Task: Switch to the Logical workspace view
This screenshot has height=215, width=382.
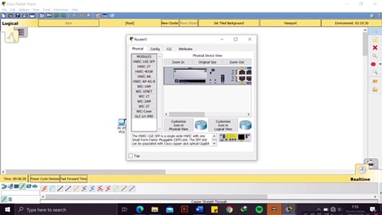Action: tap(10, 23)
